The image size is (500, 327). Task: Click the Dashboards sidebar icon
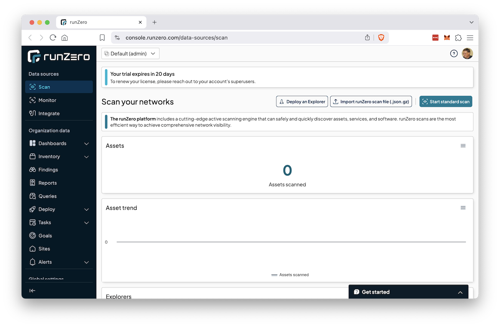(x=33, y=144)
